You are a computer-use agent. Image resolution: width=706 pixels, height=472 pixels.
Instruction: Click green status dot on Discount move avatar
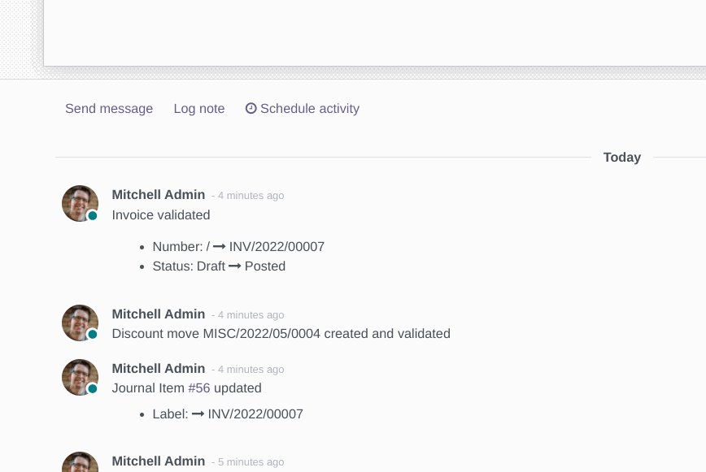pyautogui.click(x=92, y=334)
